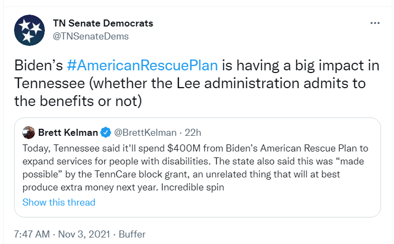Click the "TN Senate Democrats" display name
The image size is (394, 244).
point(103,23)
